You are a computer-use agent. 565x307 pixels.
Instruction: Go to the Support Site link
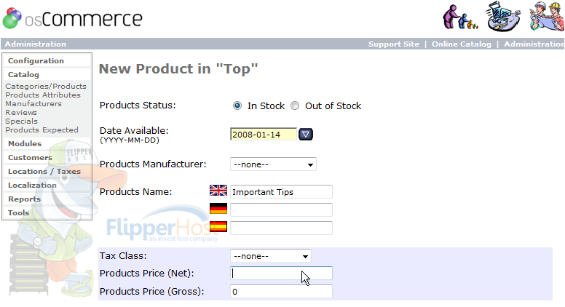coord(393,44)
